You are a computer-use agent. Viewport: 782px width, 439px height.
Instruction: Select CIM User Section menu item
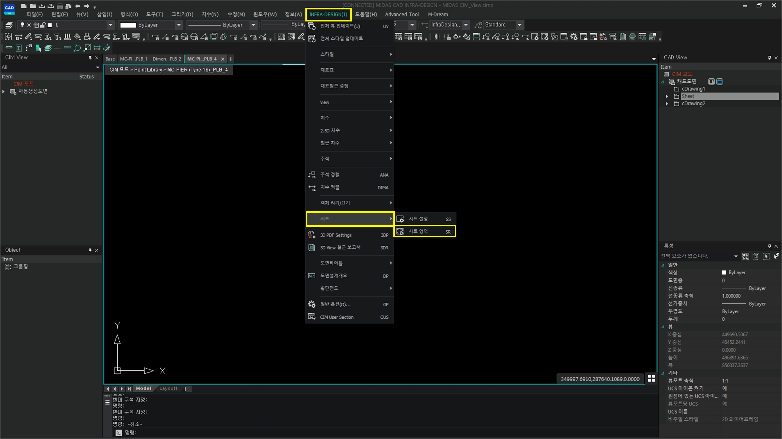click(x=350, y=317)
